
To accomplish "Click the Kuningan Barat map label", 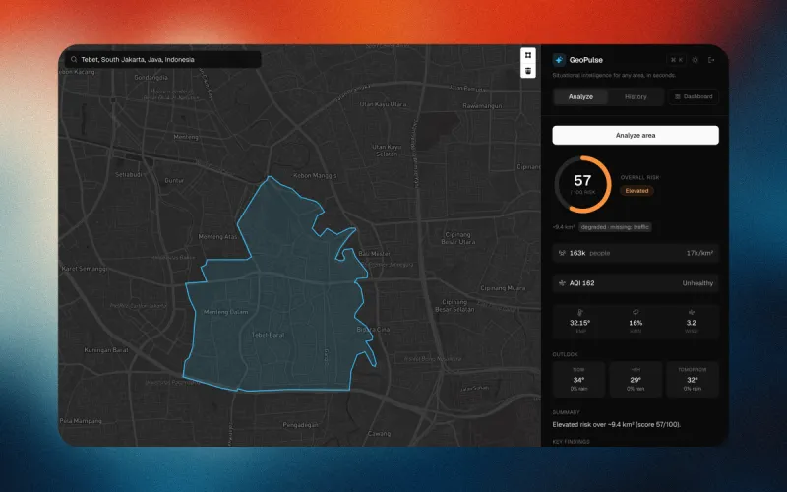I will tap(106, 350).
